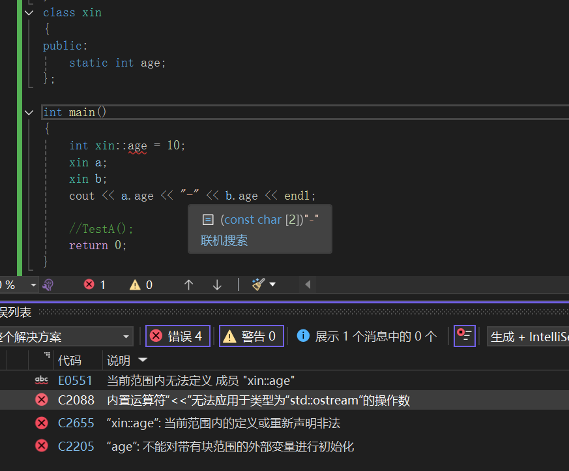The image size is (569, 471).
Task: Open the solution scope combo box
Action: click(65, 337)
